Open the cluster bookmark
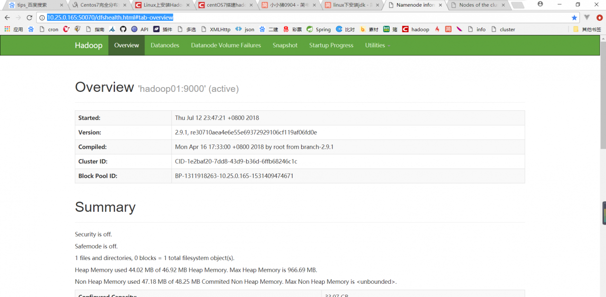606x297 pixels. (x=503, y=29)
